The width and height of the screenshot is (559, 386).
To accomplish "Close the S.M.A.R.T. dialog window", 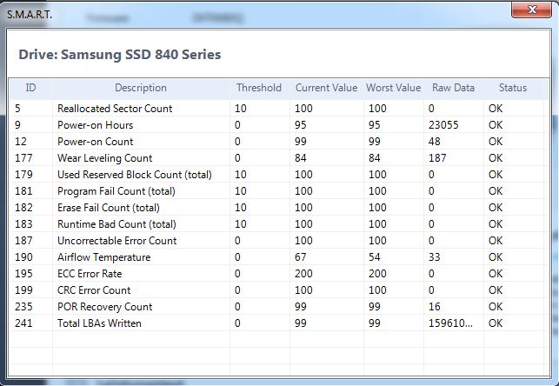I will pos(531,10).
